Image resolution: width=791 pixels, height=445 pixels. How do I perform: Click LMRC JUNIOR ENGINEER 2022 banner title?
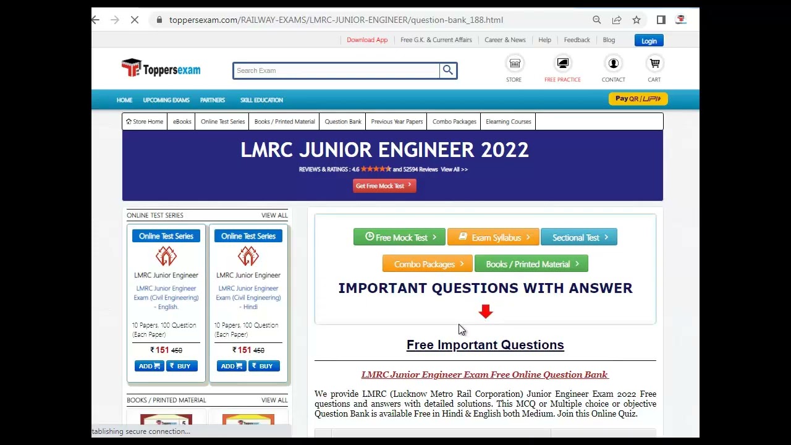384,150
